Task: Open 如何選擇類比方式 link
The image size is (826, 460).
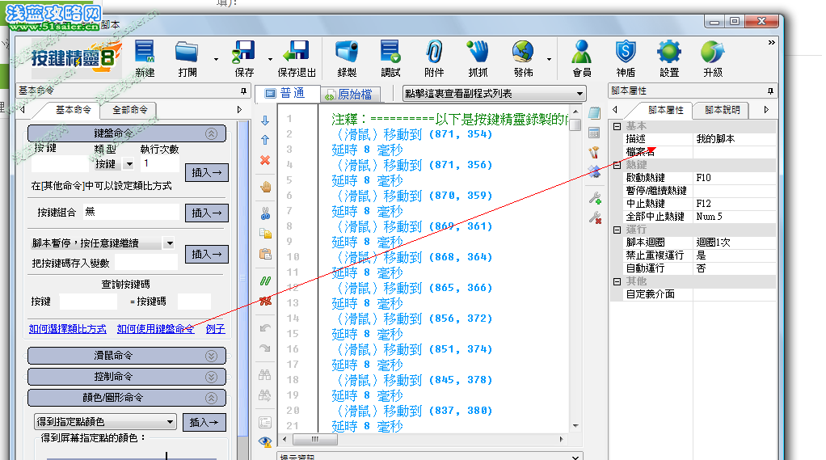Action: tap(67, 329)
